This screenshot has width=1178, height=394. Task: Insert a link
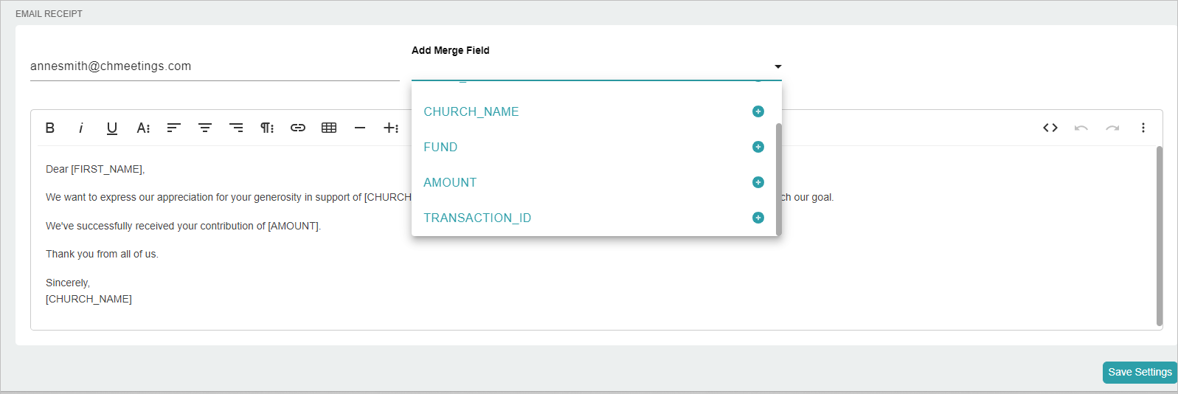pos(298,128)
